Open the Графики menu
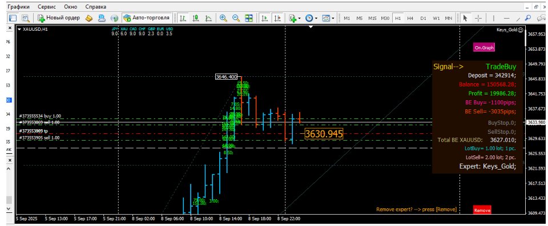Viewport: 548px width, 226px height. (18, 7)
